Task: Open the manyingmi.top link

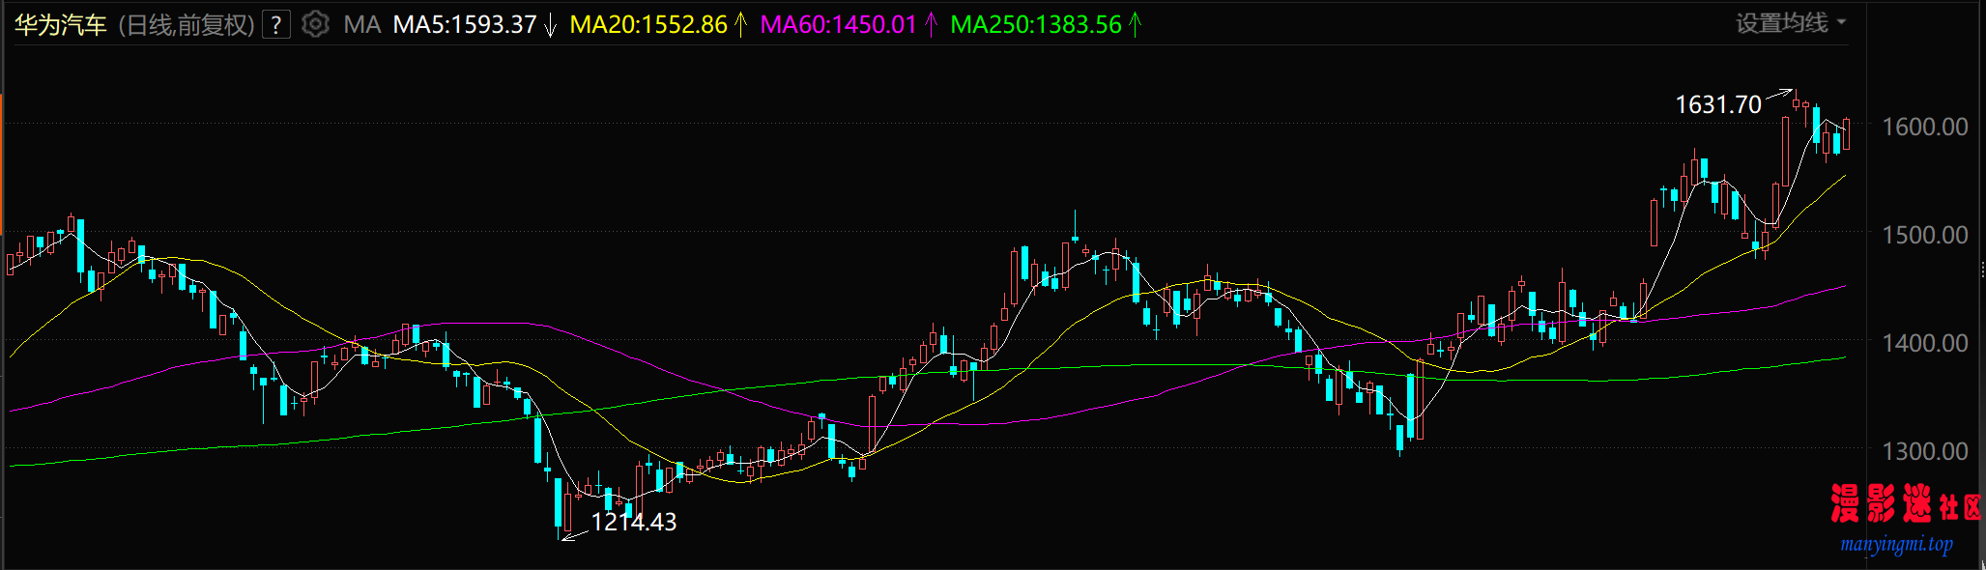Action: coord(1896,544)
